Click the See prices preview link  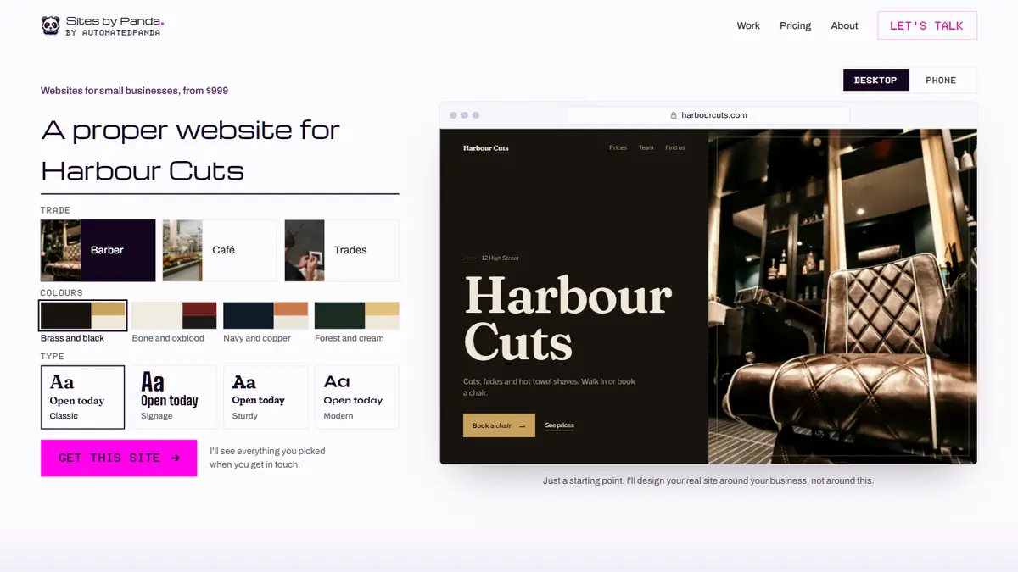(559, 425)
